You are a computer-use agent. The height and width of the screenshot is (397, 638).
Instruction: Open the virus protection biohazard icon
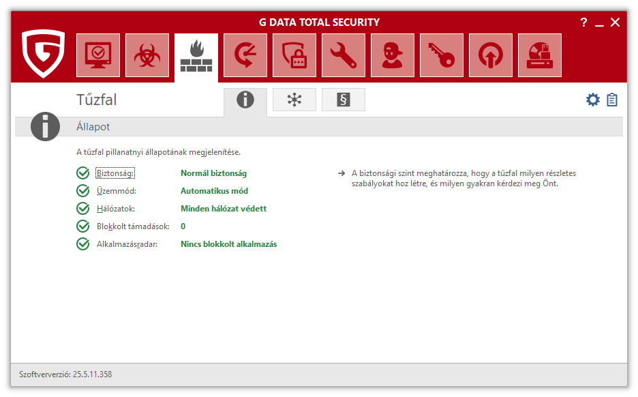(147, 55)
